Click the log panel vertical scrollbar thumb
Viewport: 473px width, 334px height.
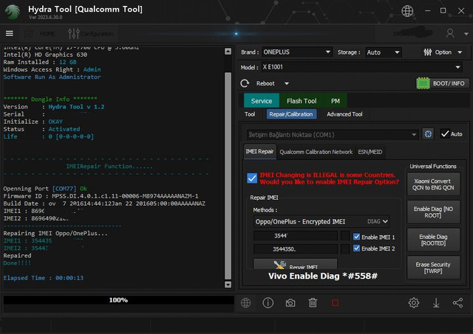(228, 175)
